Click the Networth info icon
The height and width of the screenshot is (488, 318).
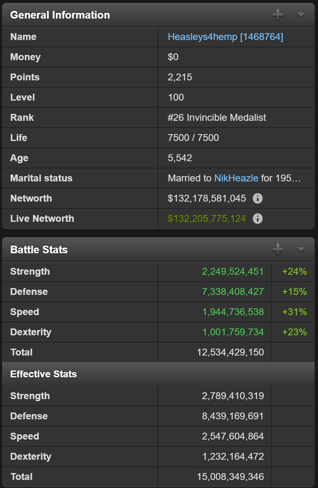tap(258, 198)
